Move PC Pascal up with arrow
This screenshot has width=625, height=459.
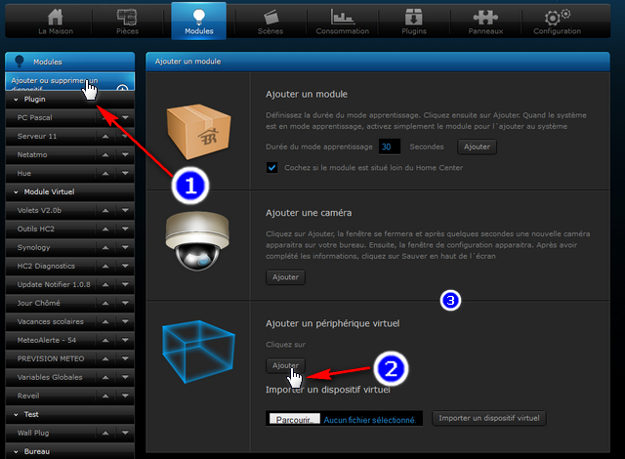point(105,117)
